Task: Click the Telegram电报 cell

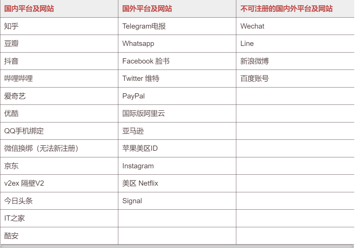Action: pos(177,26)
